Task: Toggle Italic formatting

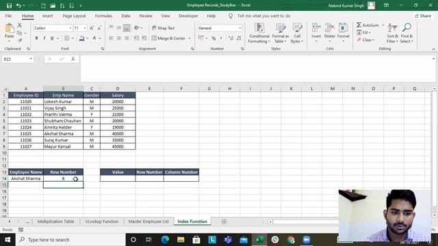Action: pyautogui.click(x=44, y=38)
